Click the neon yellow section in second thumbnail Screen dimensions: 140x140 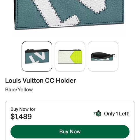coord(77,57)
